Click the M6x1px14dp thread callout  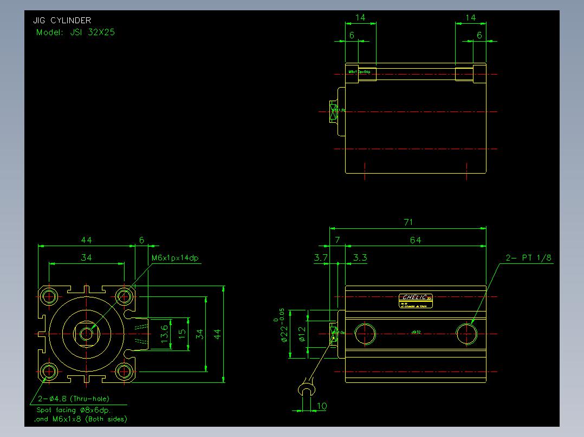(x=175, y=258)
